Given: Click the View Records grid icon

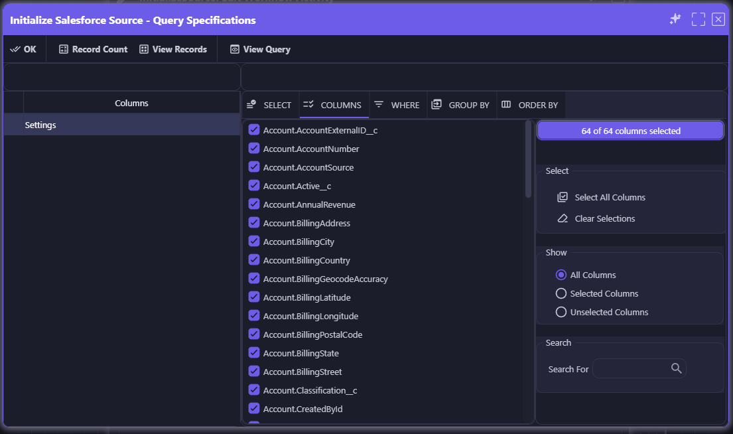Looking at the screenshot, I should coord(144,49).
